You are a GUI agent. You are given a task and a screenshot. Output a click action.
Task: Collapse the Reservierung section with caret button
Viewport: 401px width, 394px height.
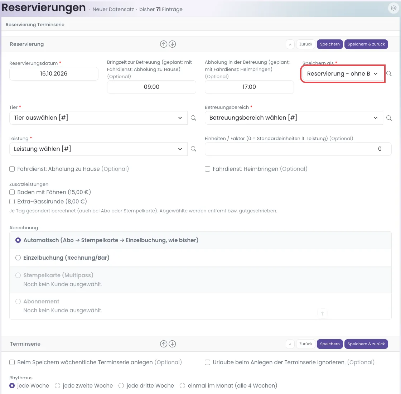[x=290, y=44]
